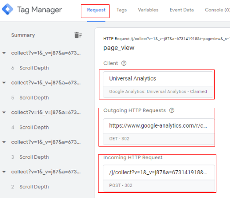This screenshot has height=198, width=230.
Task: Select the Summary entry in the sidebar
Action: tap(23, 35)
